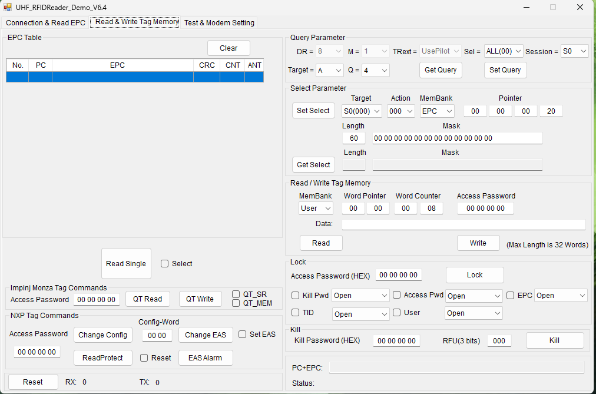The width and height of the screenshot is (596, 394).
Task: Open the Query Target A dropdown
Action: coord(330,70)
